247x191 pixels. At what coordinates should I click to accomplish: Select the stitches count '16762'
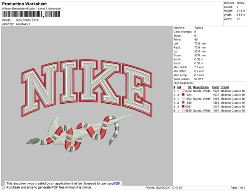click(240, 3)
